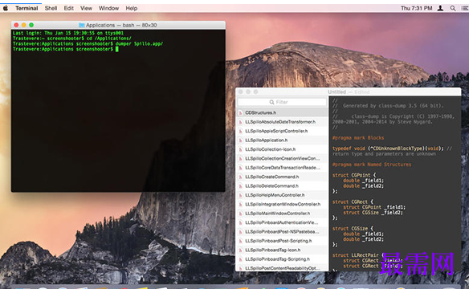
Task: Select LLSpilloHelpMenuController.h file
Action: [x=282, y=195]
